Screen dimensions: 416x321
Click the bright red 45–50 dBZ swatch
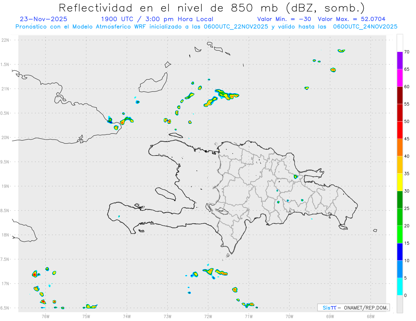[400, 130]
